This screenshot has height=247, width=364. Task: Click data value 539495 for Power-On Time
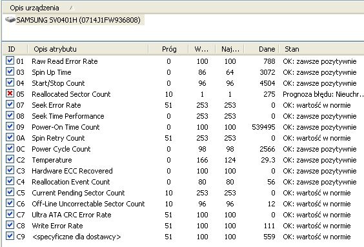click(x=263, y=127)
